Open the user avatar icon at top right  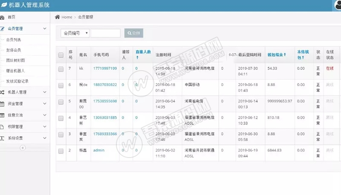click(x=336, y=5)
